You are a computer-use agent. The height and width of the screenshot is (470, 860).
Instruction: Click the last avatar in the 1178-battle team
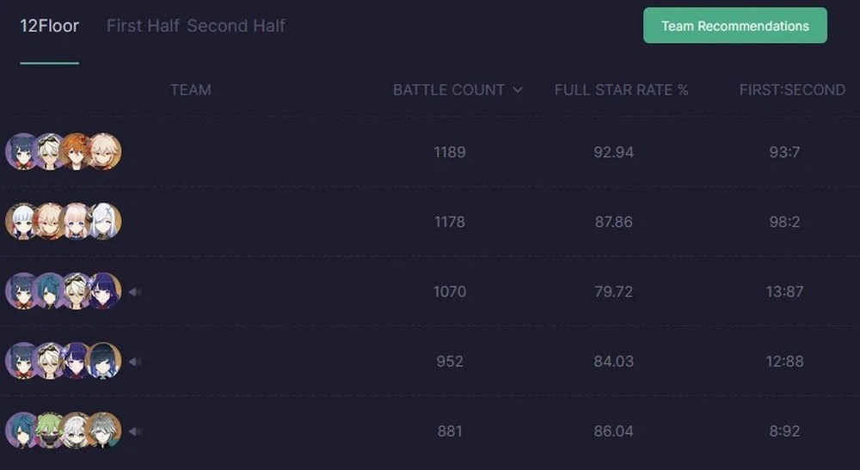(104, 222)
